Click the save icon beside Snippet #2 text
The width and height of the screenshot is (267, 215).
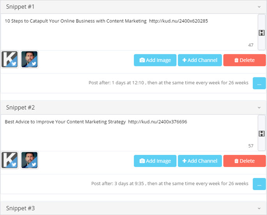(x=262, y=133)
